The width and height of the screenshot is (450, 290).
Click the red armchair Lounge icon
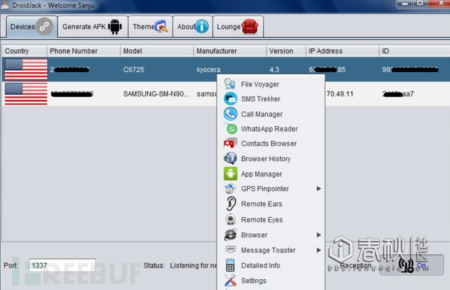[x=250, y=26]
